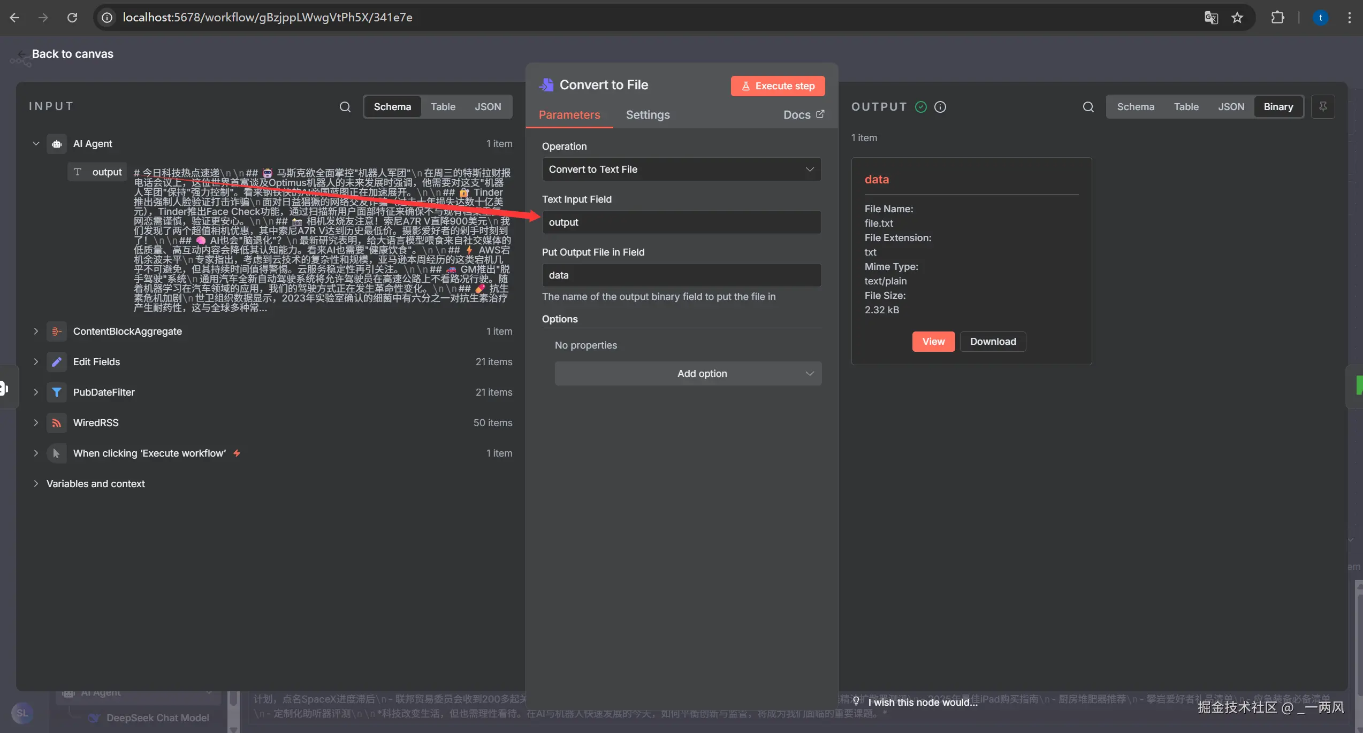Click the search icon in INPUT panel
Viewport: 1363px width, 733px height.
click(345, 107)
